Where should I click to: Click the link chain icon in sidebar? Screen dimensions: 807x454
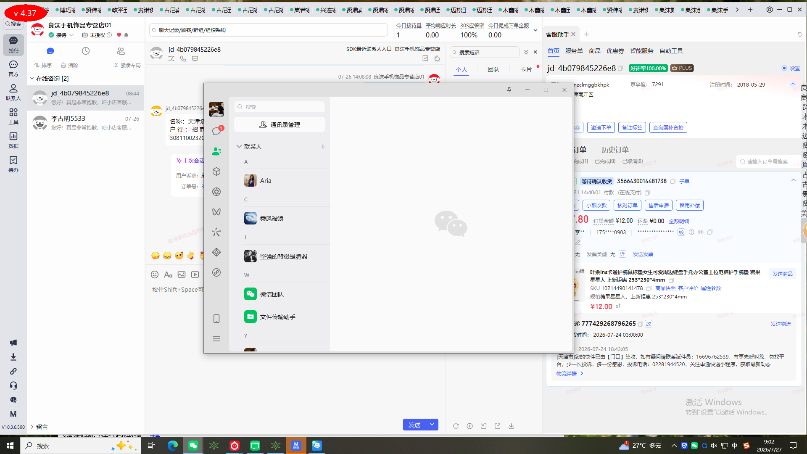tap(13, 371)
